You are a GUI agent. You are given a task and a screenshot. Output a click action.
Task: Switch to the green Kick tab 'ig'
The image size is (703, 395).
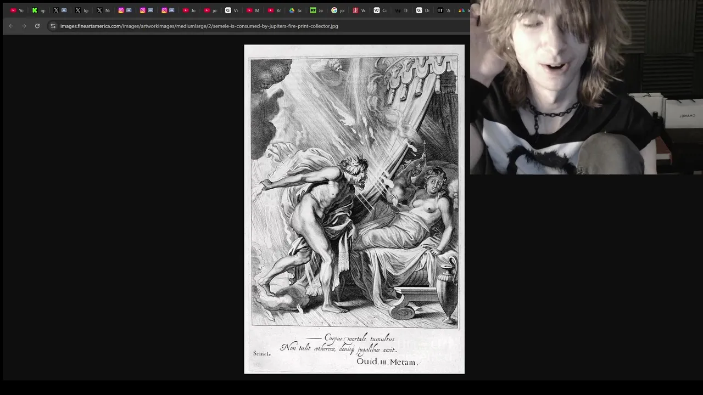[38, 10]
